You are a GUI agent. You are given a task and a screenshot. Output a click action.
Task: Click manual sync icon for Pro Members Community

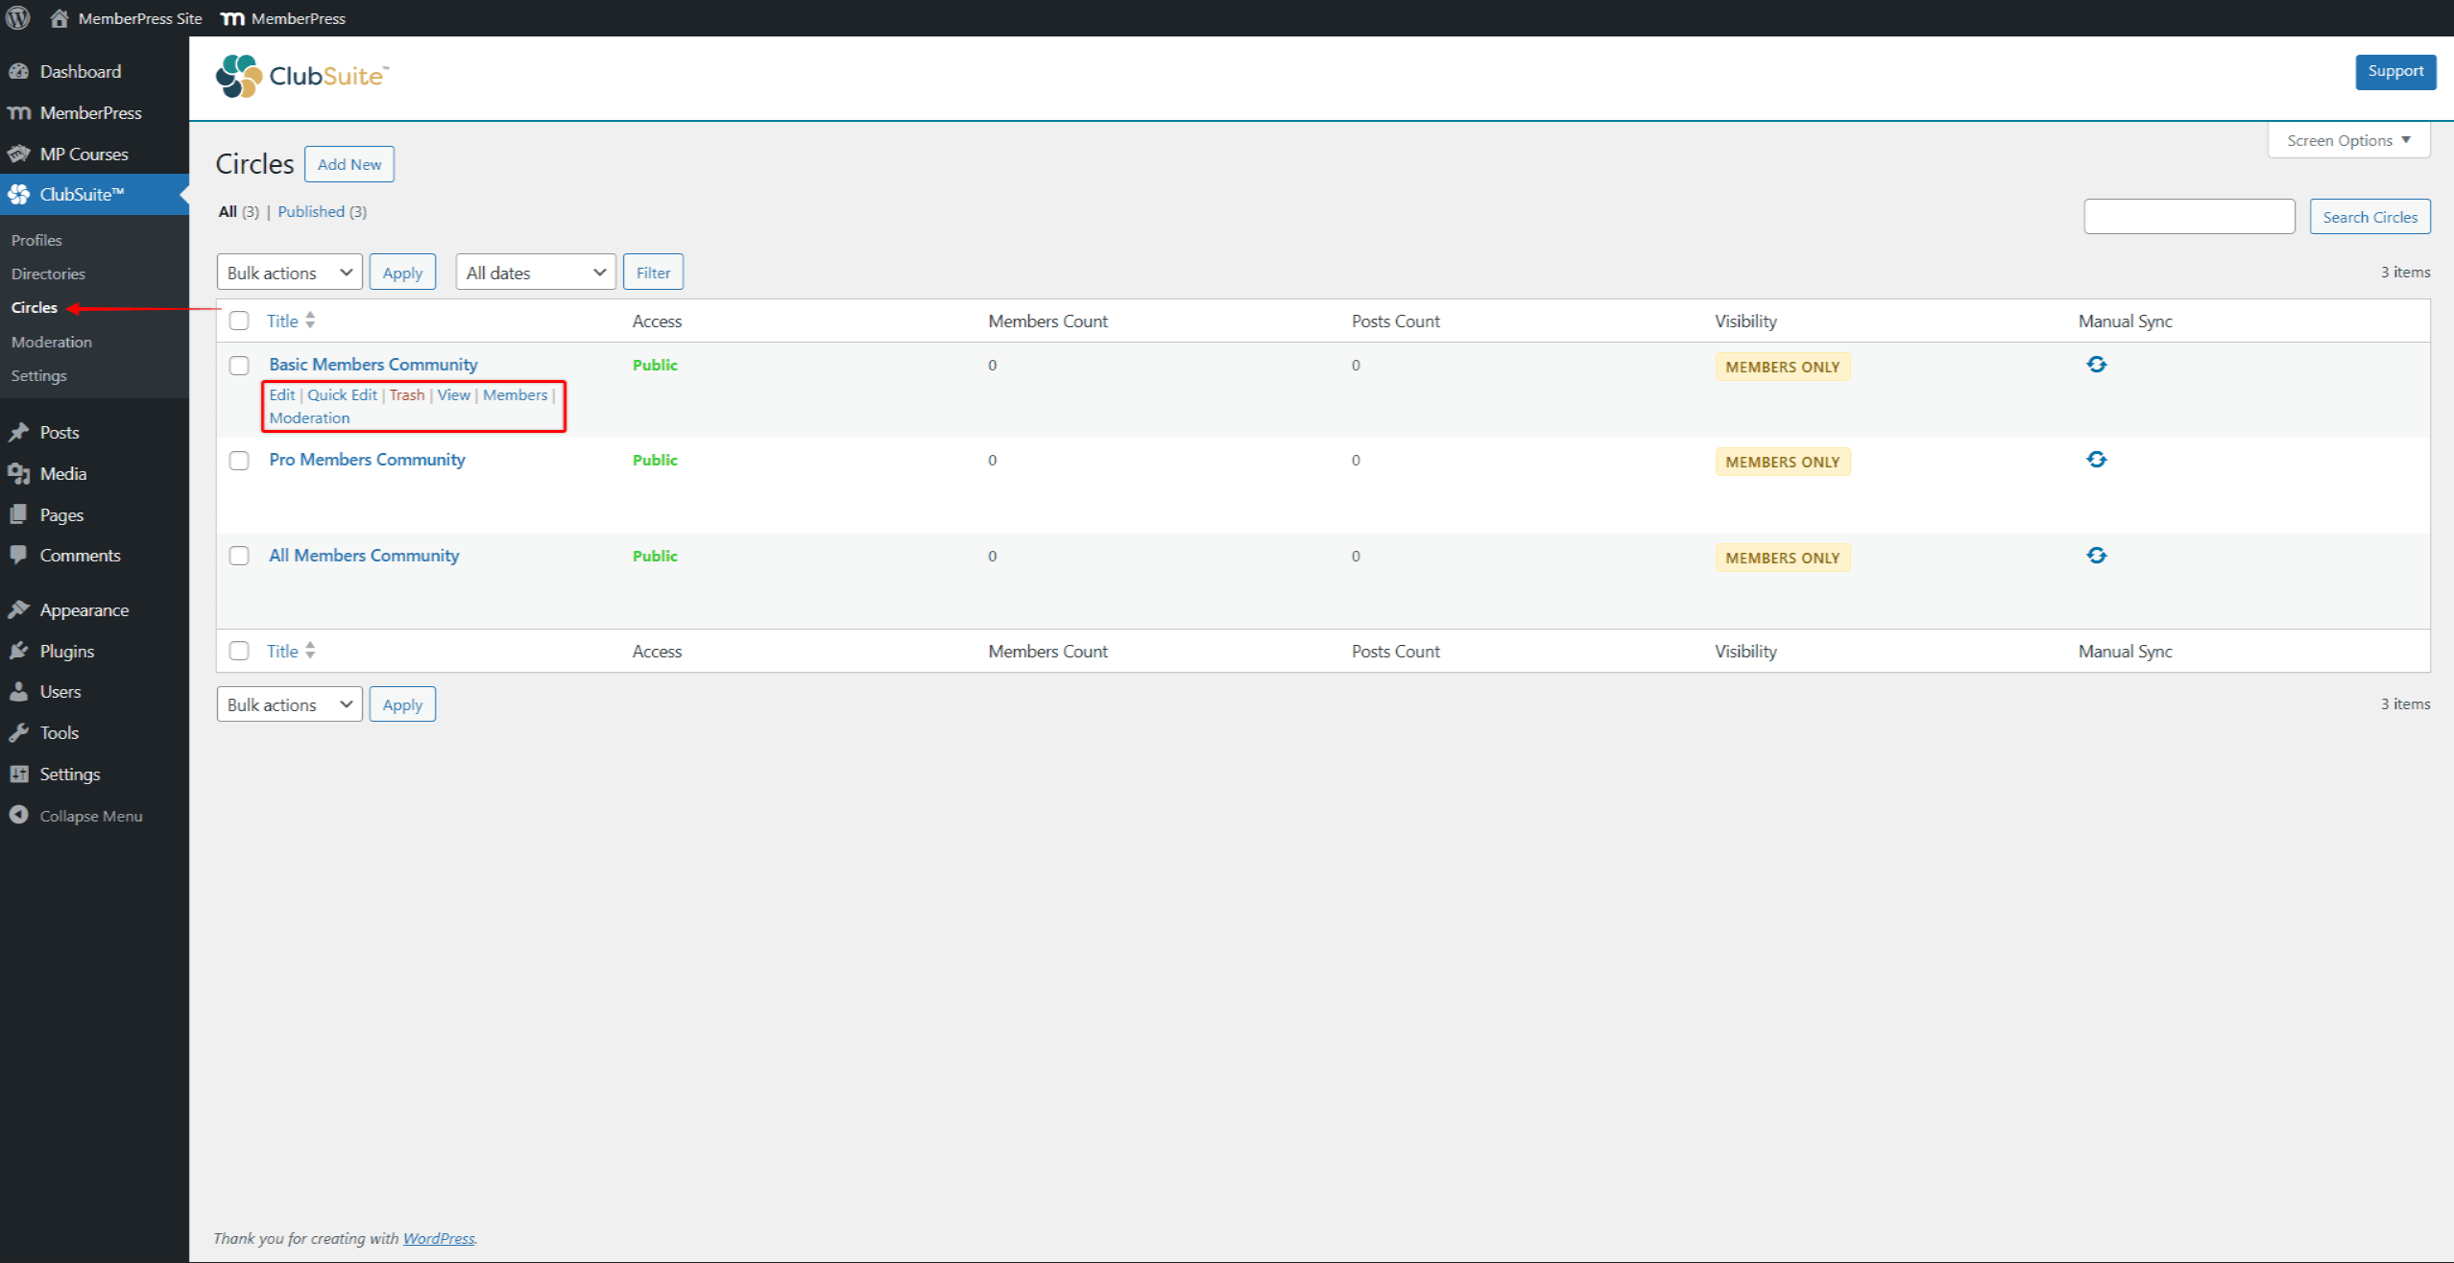pos(2096,460)
